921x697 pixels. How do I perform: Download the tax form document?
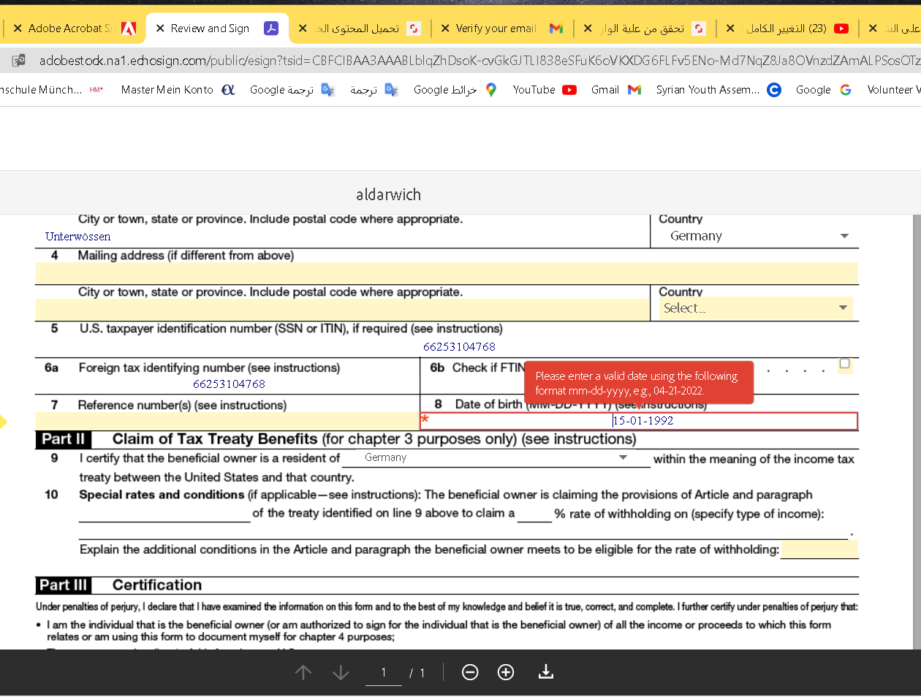click(545, 672)
